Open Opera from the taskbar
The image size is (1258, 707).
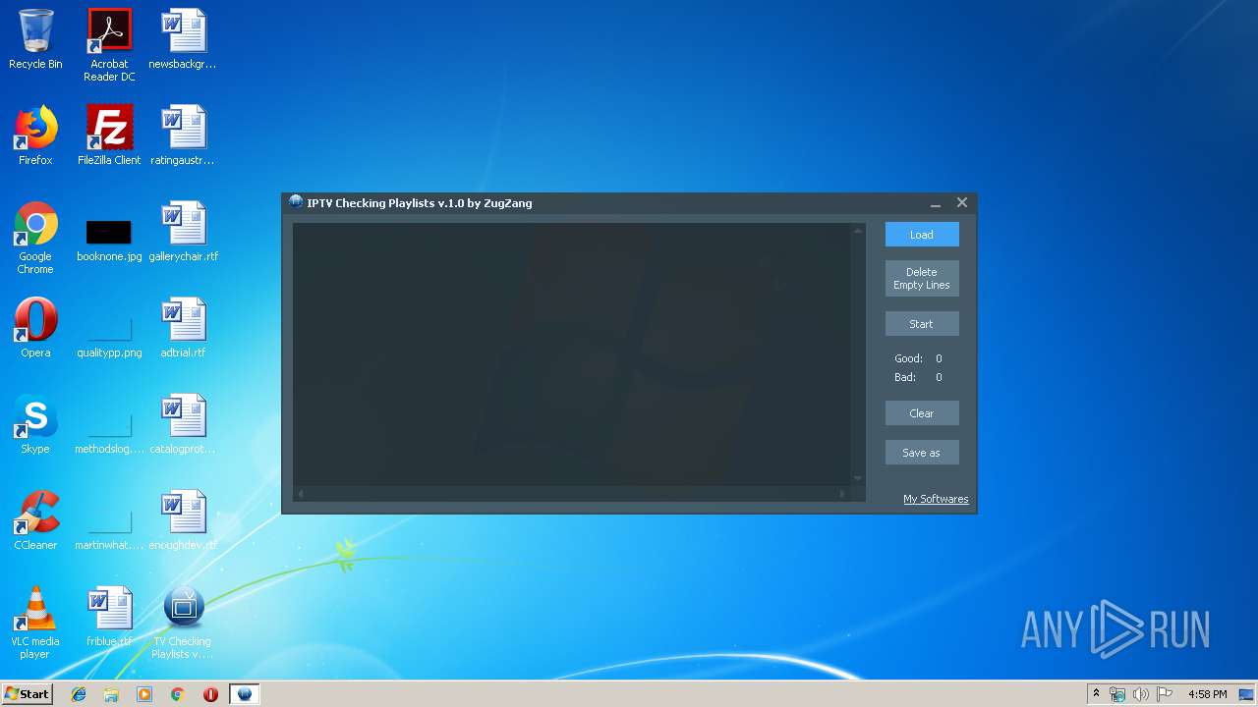[210, 694]
